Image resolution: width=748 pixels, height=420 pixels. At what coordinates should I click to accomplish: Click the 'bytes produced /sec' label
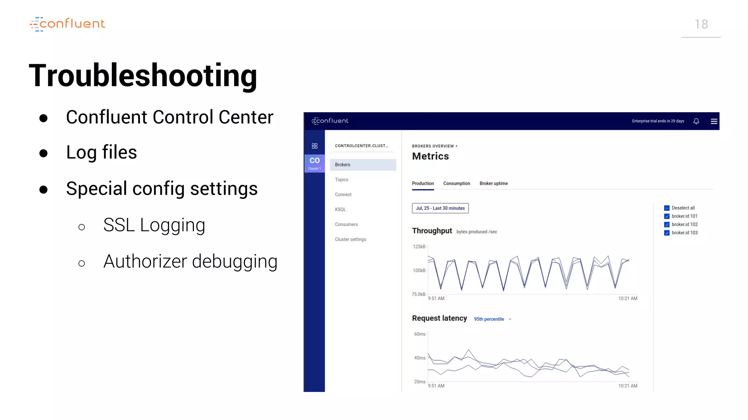point(477,232)
